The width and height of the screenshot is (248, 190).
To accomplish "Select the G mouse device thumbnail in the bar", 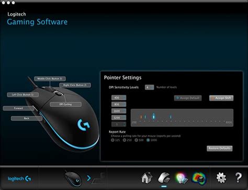I will [72, 178].
